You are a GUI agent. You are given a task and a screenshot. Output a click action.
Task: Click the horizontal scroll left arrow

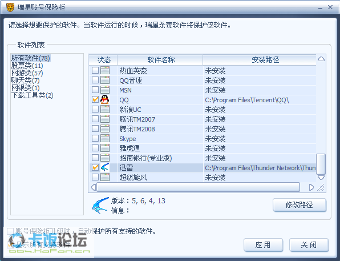pyautogui.click(x=94, y=187)
